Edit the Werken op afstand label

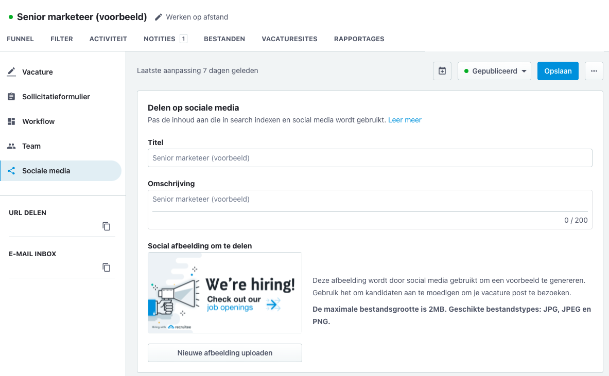158,16
